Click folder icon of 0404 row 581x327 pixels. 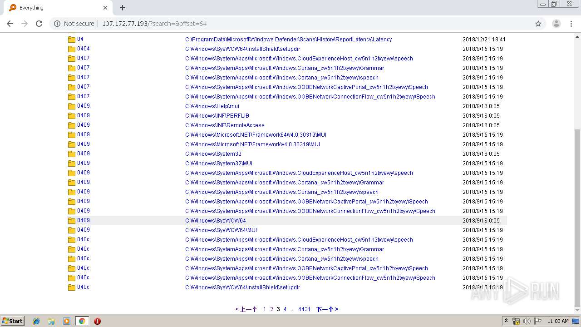pos(72,49)
